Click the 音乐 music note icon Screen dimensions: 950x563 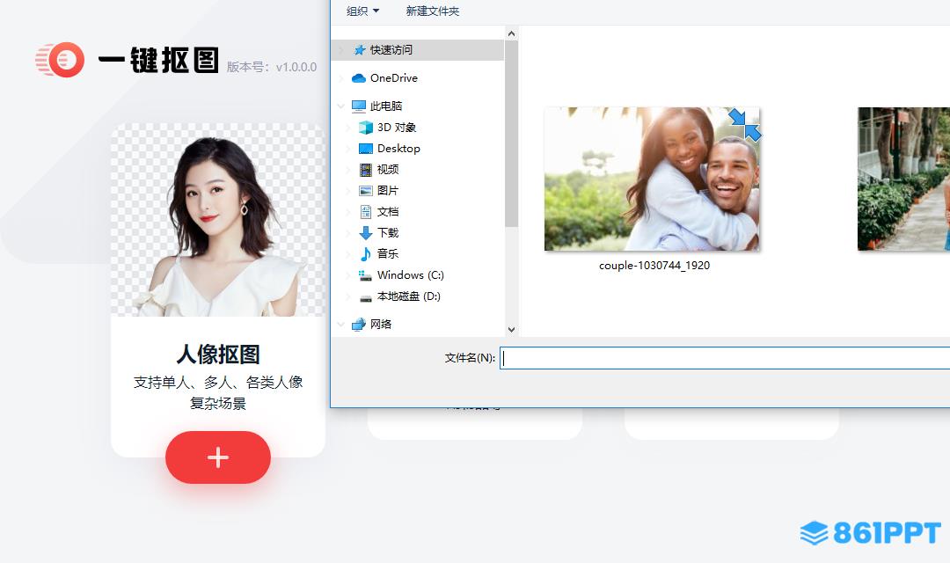(365, 254)
